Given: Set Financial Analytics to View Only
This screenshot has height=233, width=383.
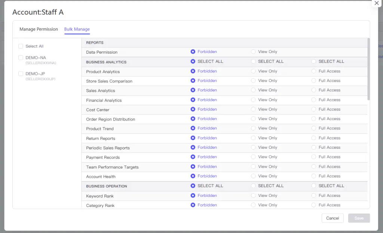Looking at the screenshot, I should [x=253, y=100].
